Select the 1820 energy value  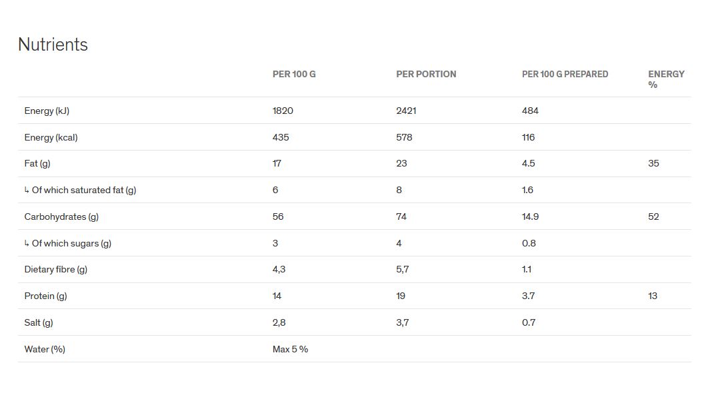[283, 111]
